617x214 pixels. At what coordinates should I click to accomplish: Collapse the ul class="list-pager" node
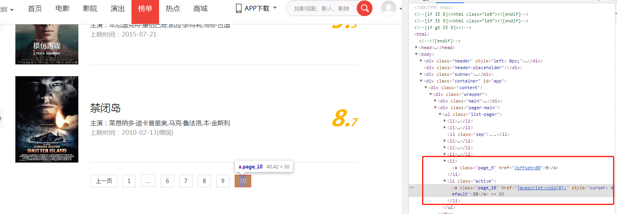(x=440, y=114)
